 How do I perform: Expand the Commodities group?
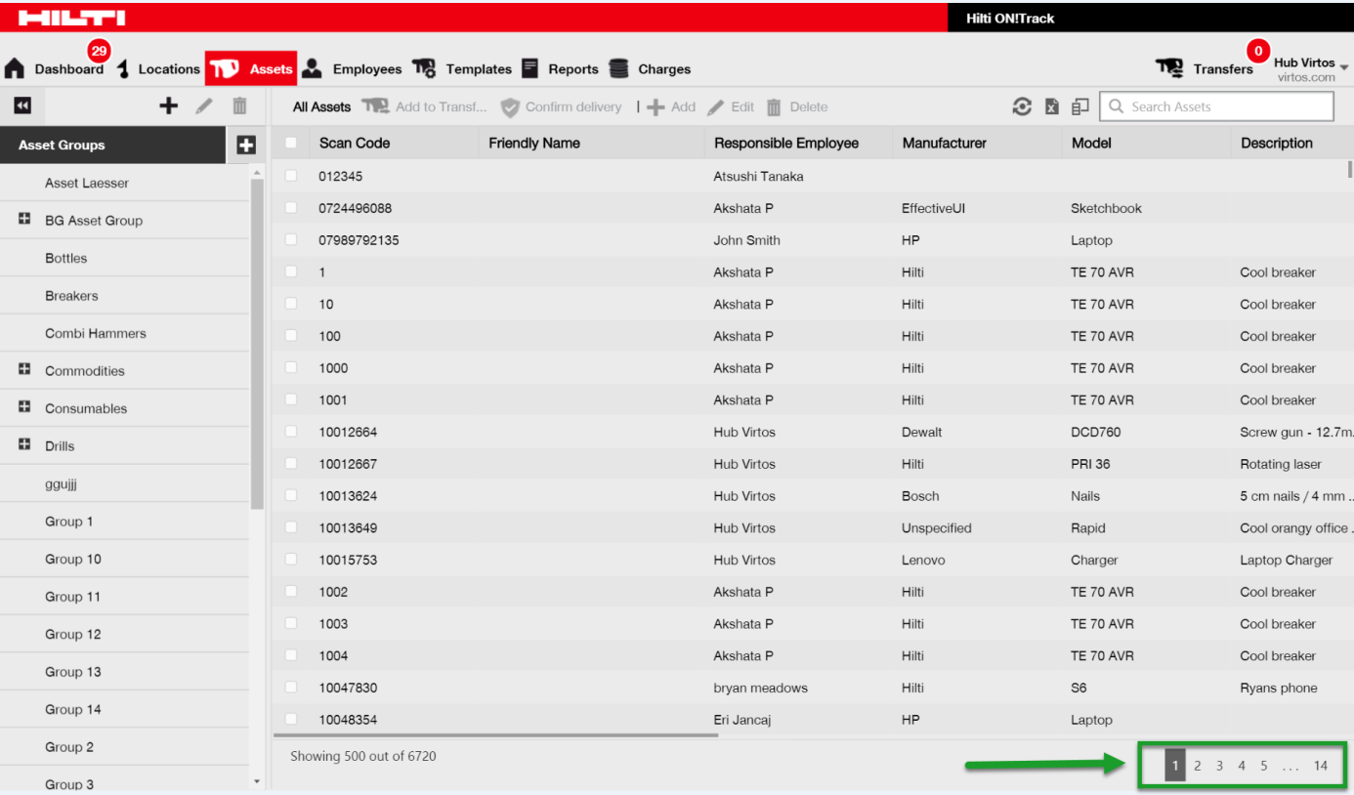click(x=24, y=370)
